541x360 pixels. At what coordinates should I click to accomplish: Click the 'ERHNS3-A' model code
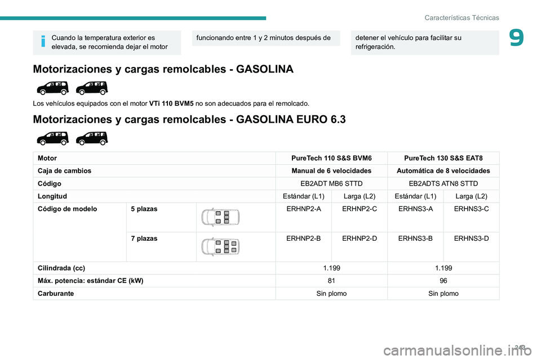tap(415, 209)
